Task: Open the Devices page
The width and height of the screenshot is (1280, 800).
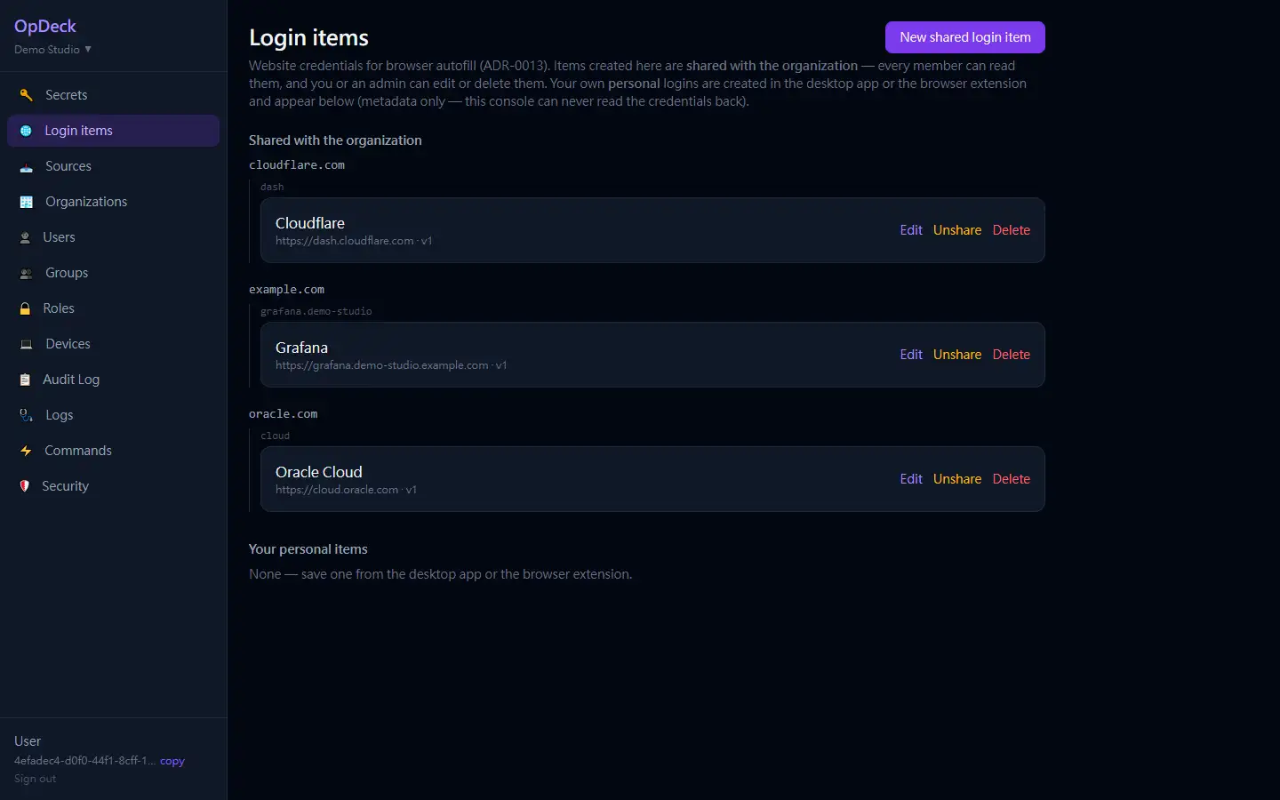Action: (x=113, y=344)
